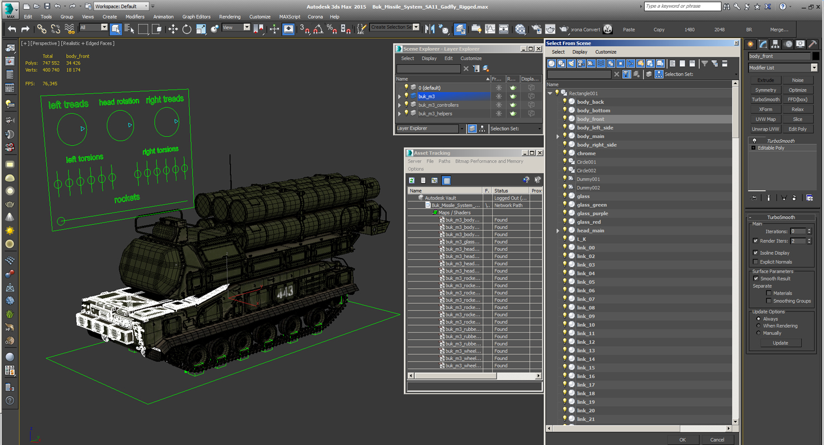This screenshot has height=445, width=824.
Task: Click the body_front object name field
Action: [779, 56]
